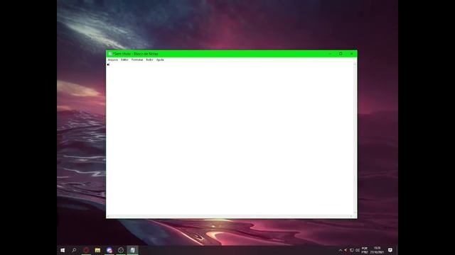Click the horizontal scrollbar left arrow

pyautogui.click(x=108, y=216)
